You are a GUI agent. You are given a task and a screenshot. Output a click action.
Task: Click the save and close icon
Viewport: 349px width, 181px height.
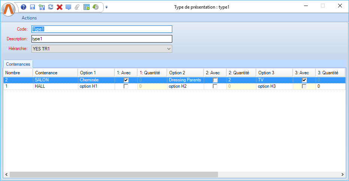click(x=42, y=7)
